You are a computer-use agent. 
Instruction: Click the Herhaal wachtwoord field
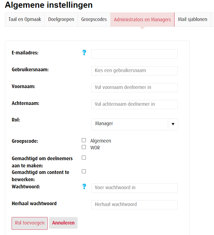tap(134, 205)
